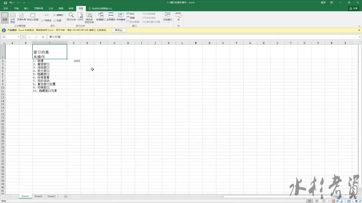Open the 插入 Insert tab
Viewport: 362px width, 203px height.
click(26, 8)
